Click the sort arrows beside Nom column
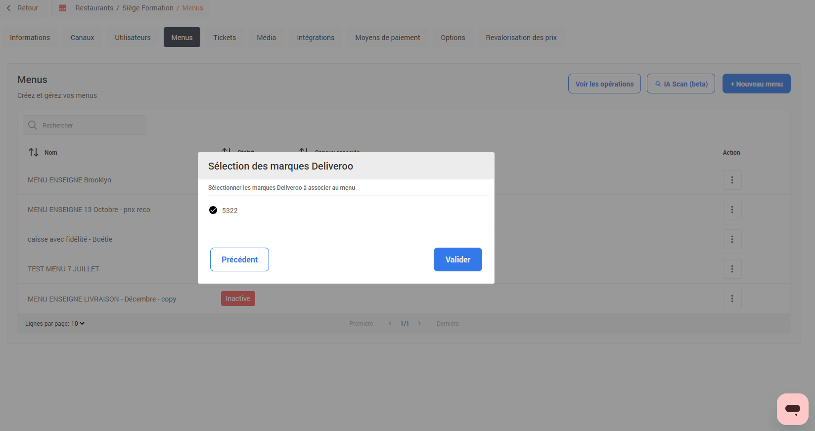815x431 pixels. (34, 152)
